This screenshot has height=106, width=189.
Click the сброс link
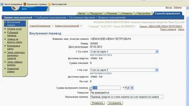(181, 29)
